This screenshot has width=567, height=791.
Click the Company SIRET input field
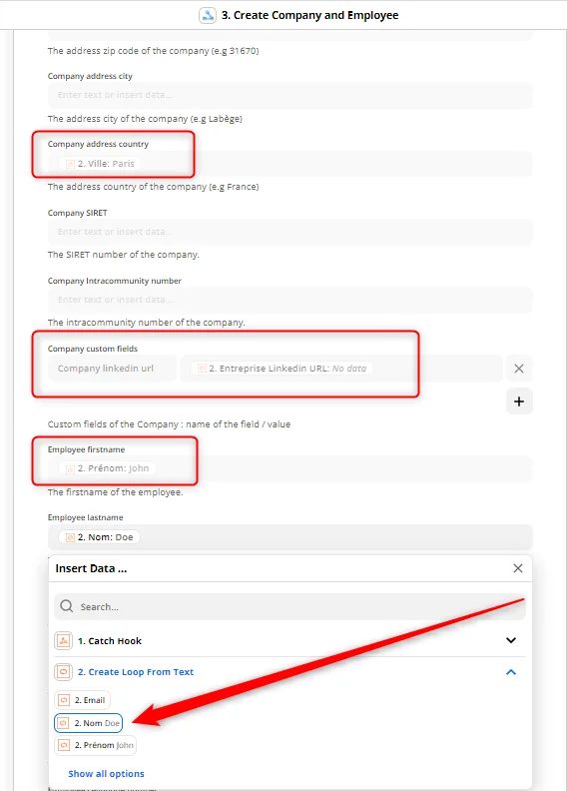point(289,232)
